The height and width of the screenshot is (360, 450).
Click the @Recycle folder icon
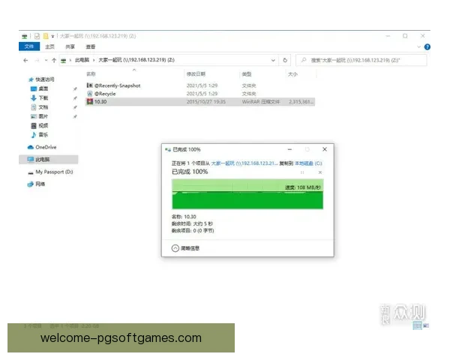[90, 94]
